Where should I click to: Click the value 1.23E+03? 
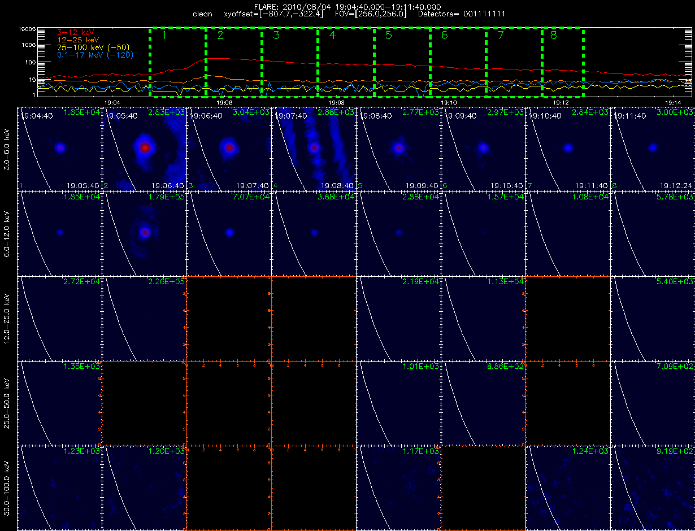(x=81, y=451)
